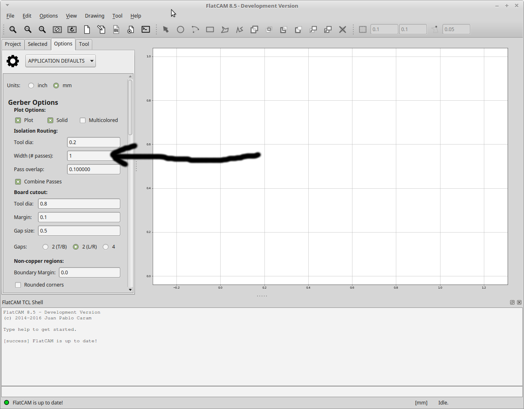The image size is (524, 409).
Task: Choose the Rectangle drawing tool
Action: pyautogui.click(x=210, y=29)
